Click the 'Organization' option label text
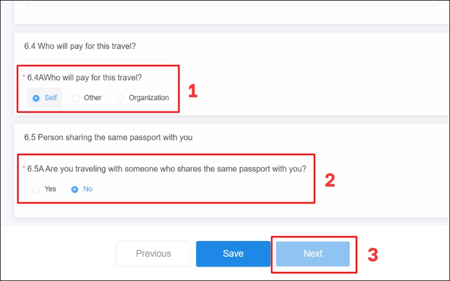 pos(148,98)
